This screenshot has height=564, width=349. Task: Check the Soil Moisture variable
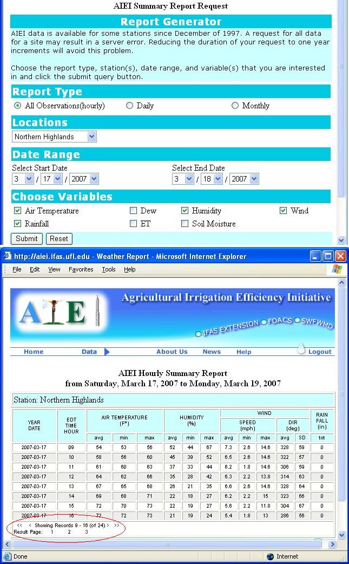(x=185, y=223)
